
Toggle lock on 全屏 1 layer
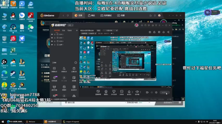(55, 45)
